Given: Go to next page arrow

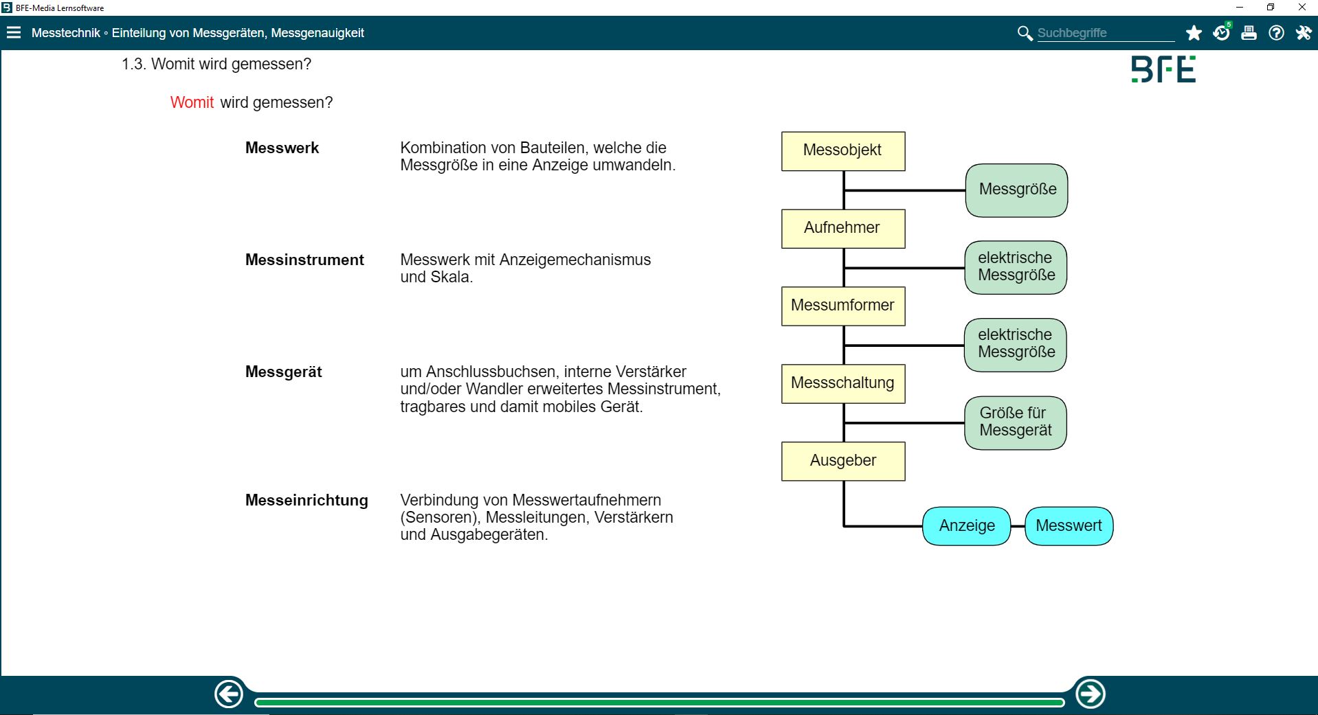Looking at the screenshot, I should [x=1090, y=694].
